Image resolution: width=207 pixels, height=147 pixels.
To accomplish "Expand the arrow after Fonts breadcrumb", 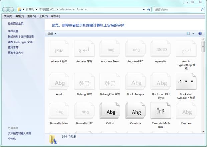I will pyautogui.click(x=86, y=9).
